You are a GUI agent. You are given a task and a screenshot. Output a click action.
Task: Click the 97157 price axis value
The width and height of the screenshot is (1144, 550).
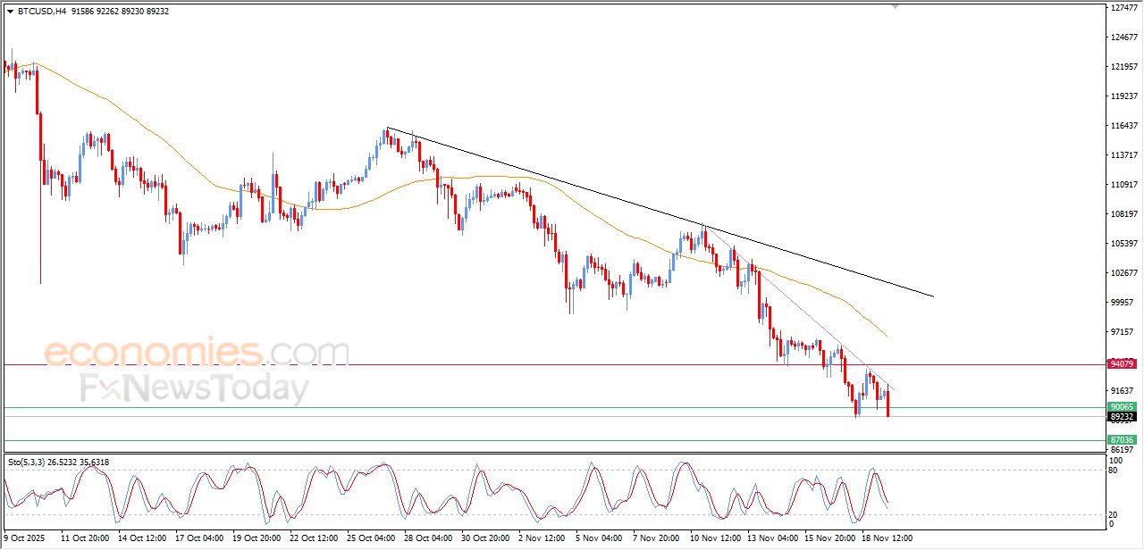point(1122,332)
